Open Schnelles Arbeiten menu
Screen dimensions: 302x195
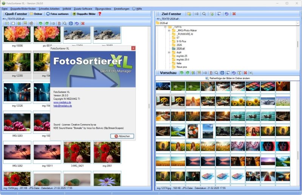click(49, 9)
